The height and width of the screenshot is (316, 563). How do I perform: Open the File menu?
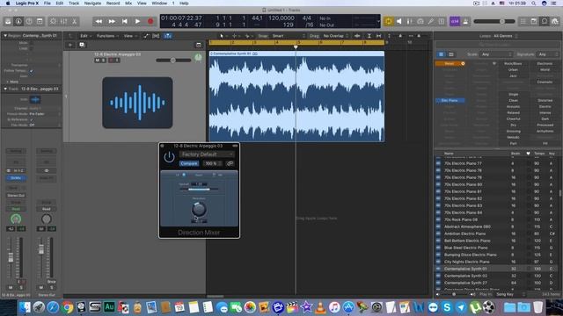pos(47,4)
